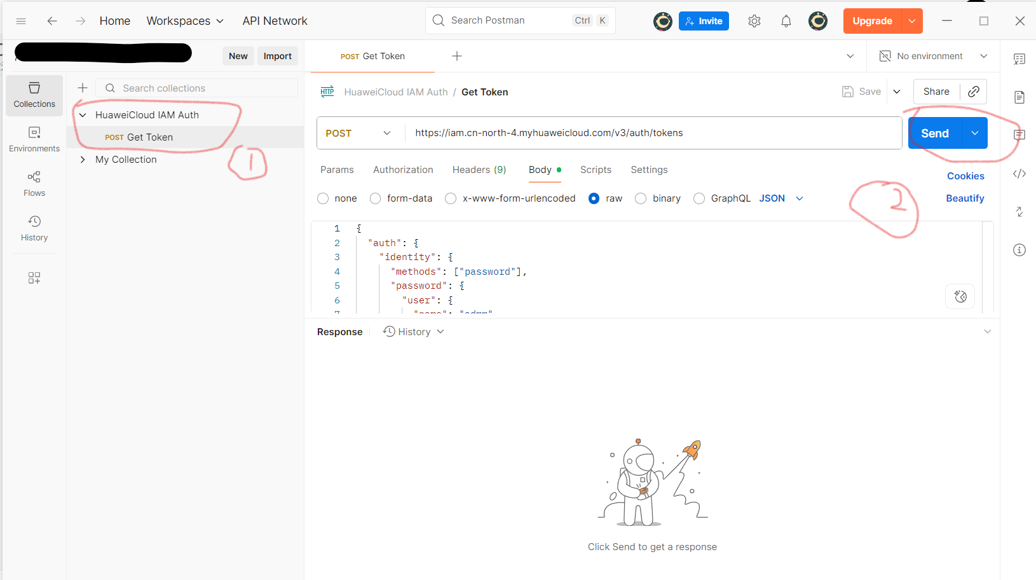
Task: Go forward with the right arrow
Action: [80, 21]
